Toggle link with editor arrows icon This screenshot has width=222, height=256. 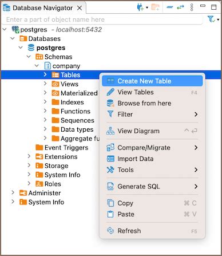180,7
